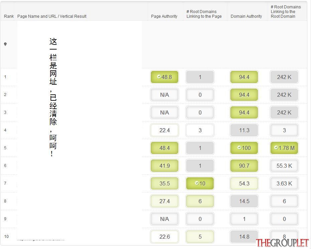Click the Rank column header
This screenshot has height=249, width=311.
coord(9,16)
